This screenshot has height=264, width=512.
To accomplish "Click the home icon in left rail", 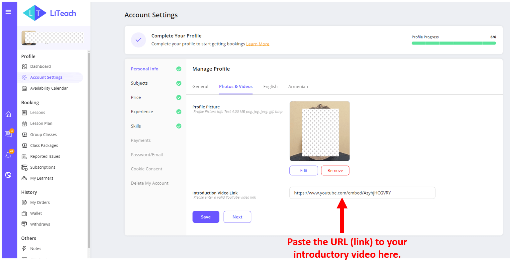I will click(8, 114).
